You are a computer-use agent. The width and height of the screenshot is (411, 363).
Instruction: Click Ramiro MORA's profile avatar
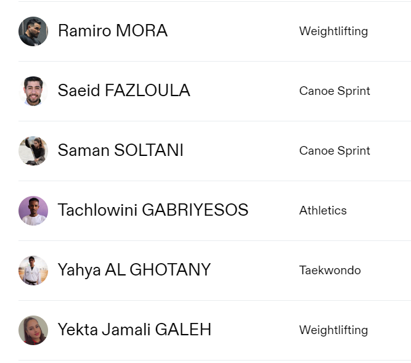pyautogui.click(x=33, y=31)
